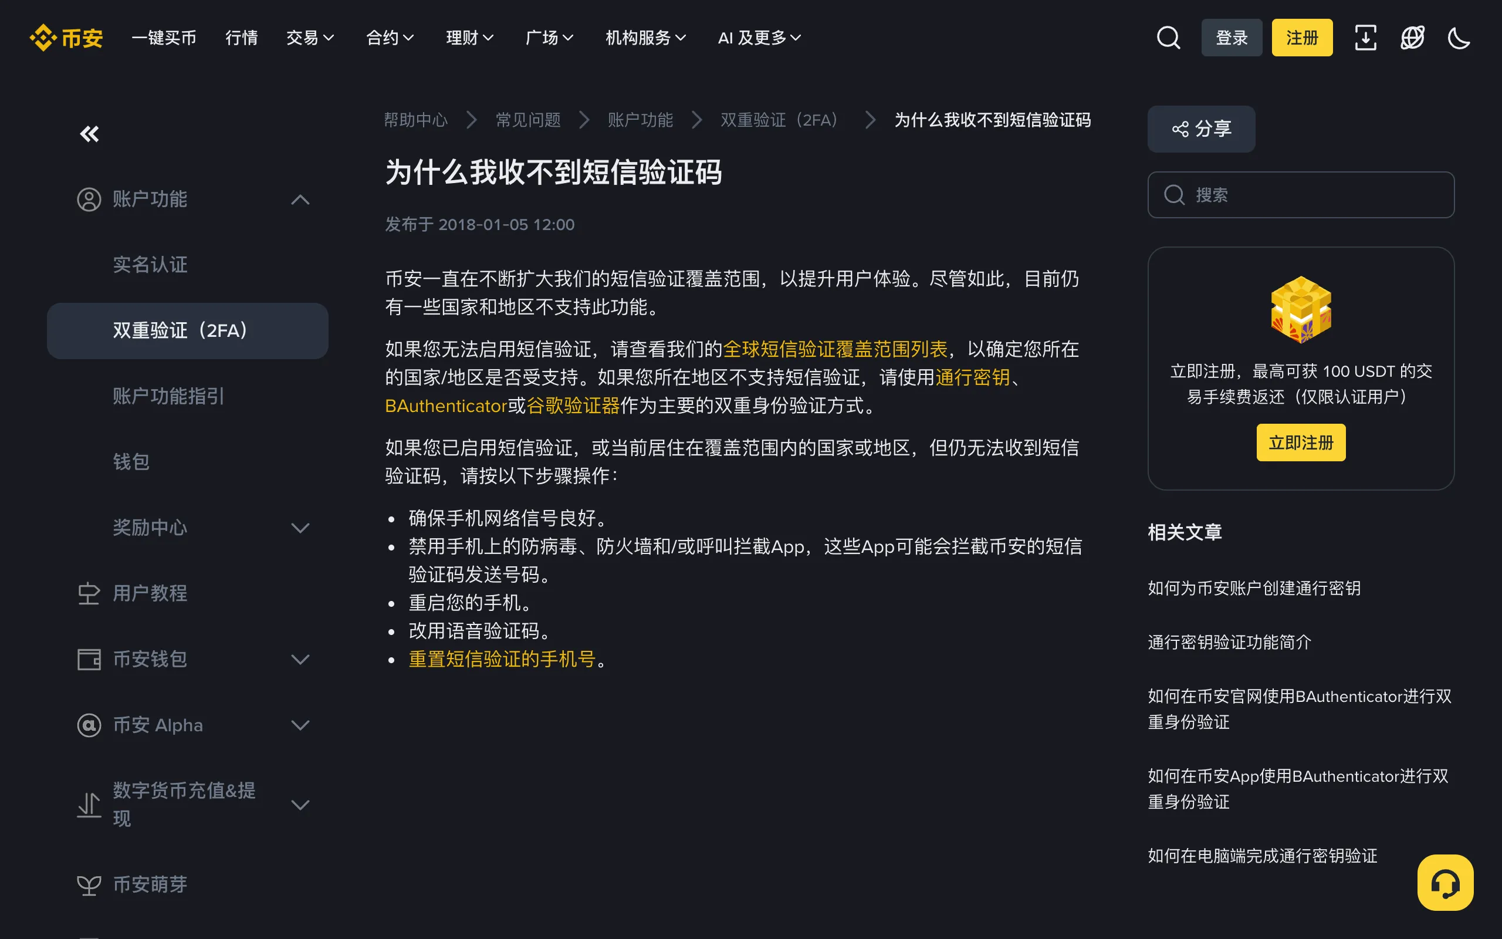The height and width of the screenshot is (939, 1502).
Task: Open related article 通行密钥验证功能简介
Action: point(1229,642)
